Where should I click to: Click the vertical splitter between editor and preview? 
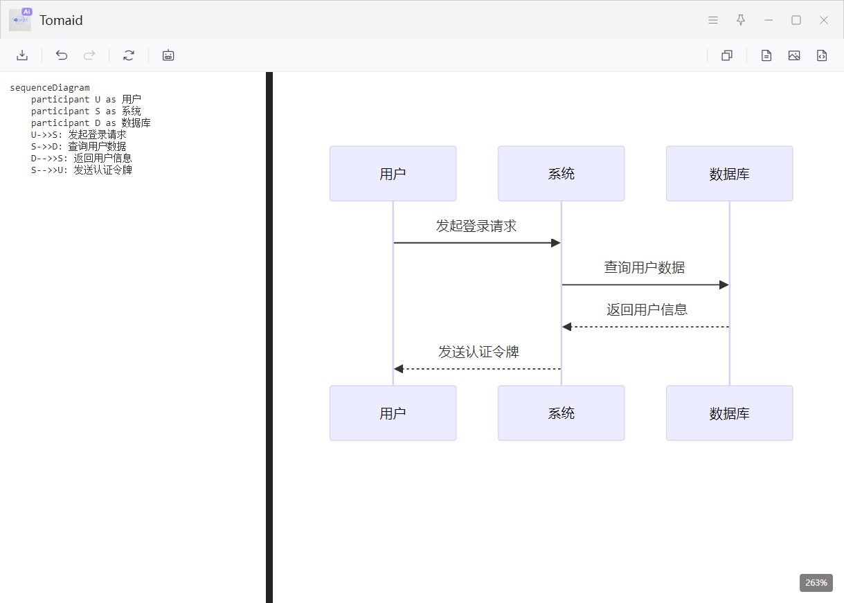269,337
